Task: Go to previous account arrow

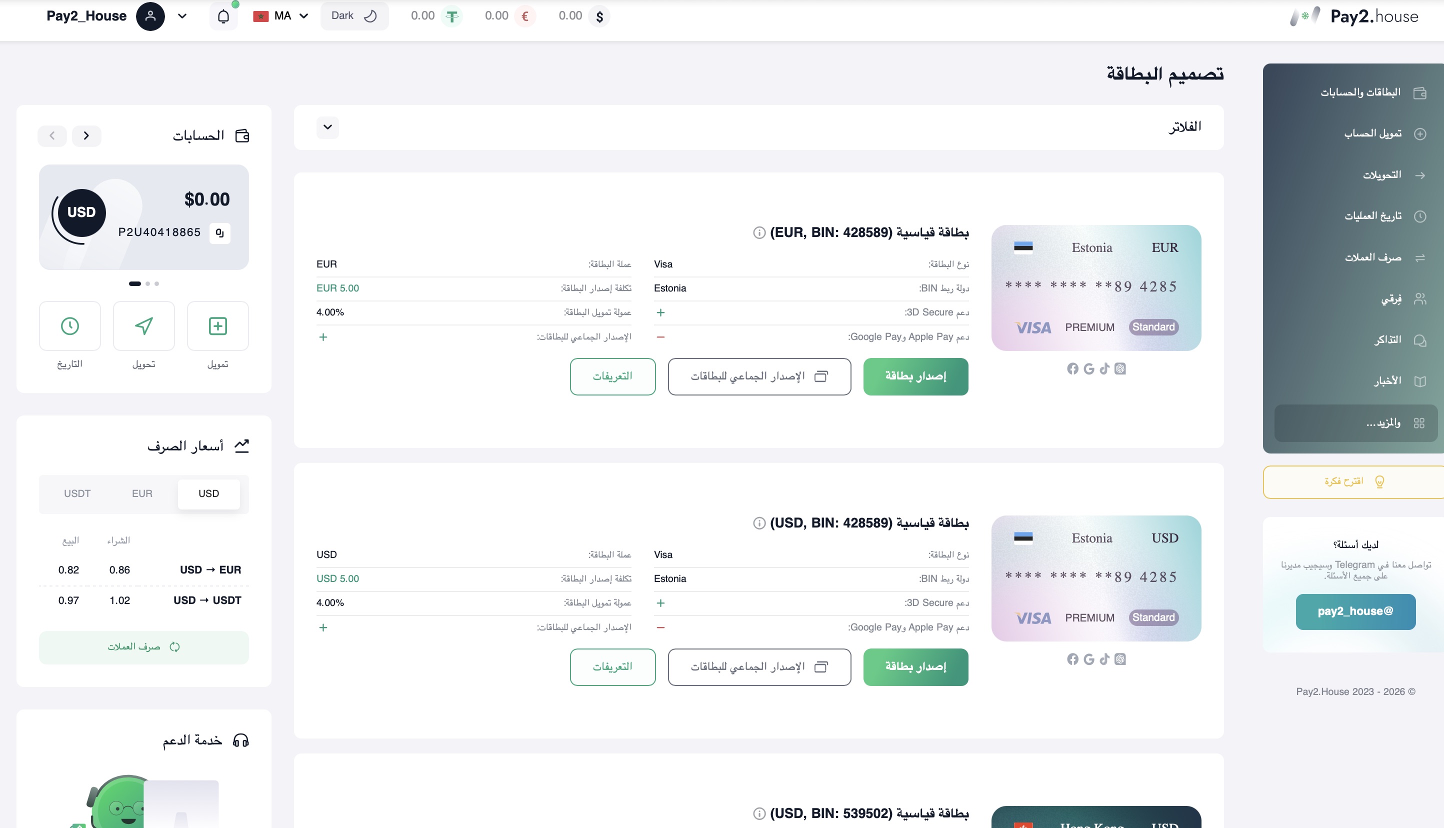Action: pos(52,136)
